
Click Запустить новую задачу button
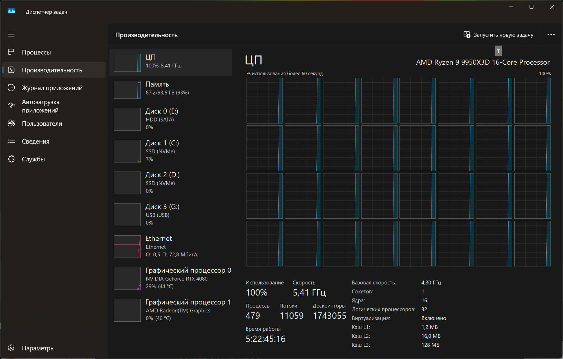(498, 35)
